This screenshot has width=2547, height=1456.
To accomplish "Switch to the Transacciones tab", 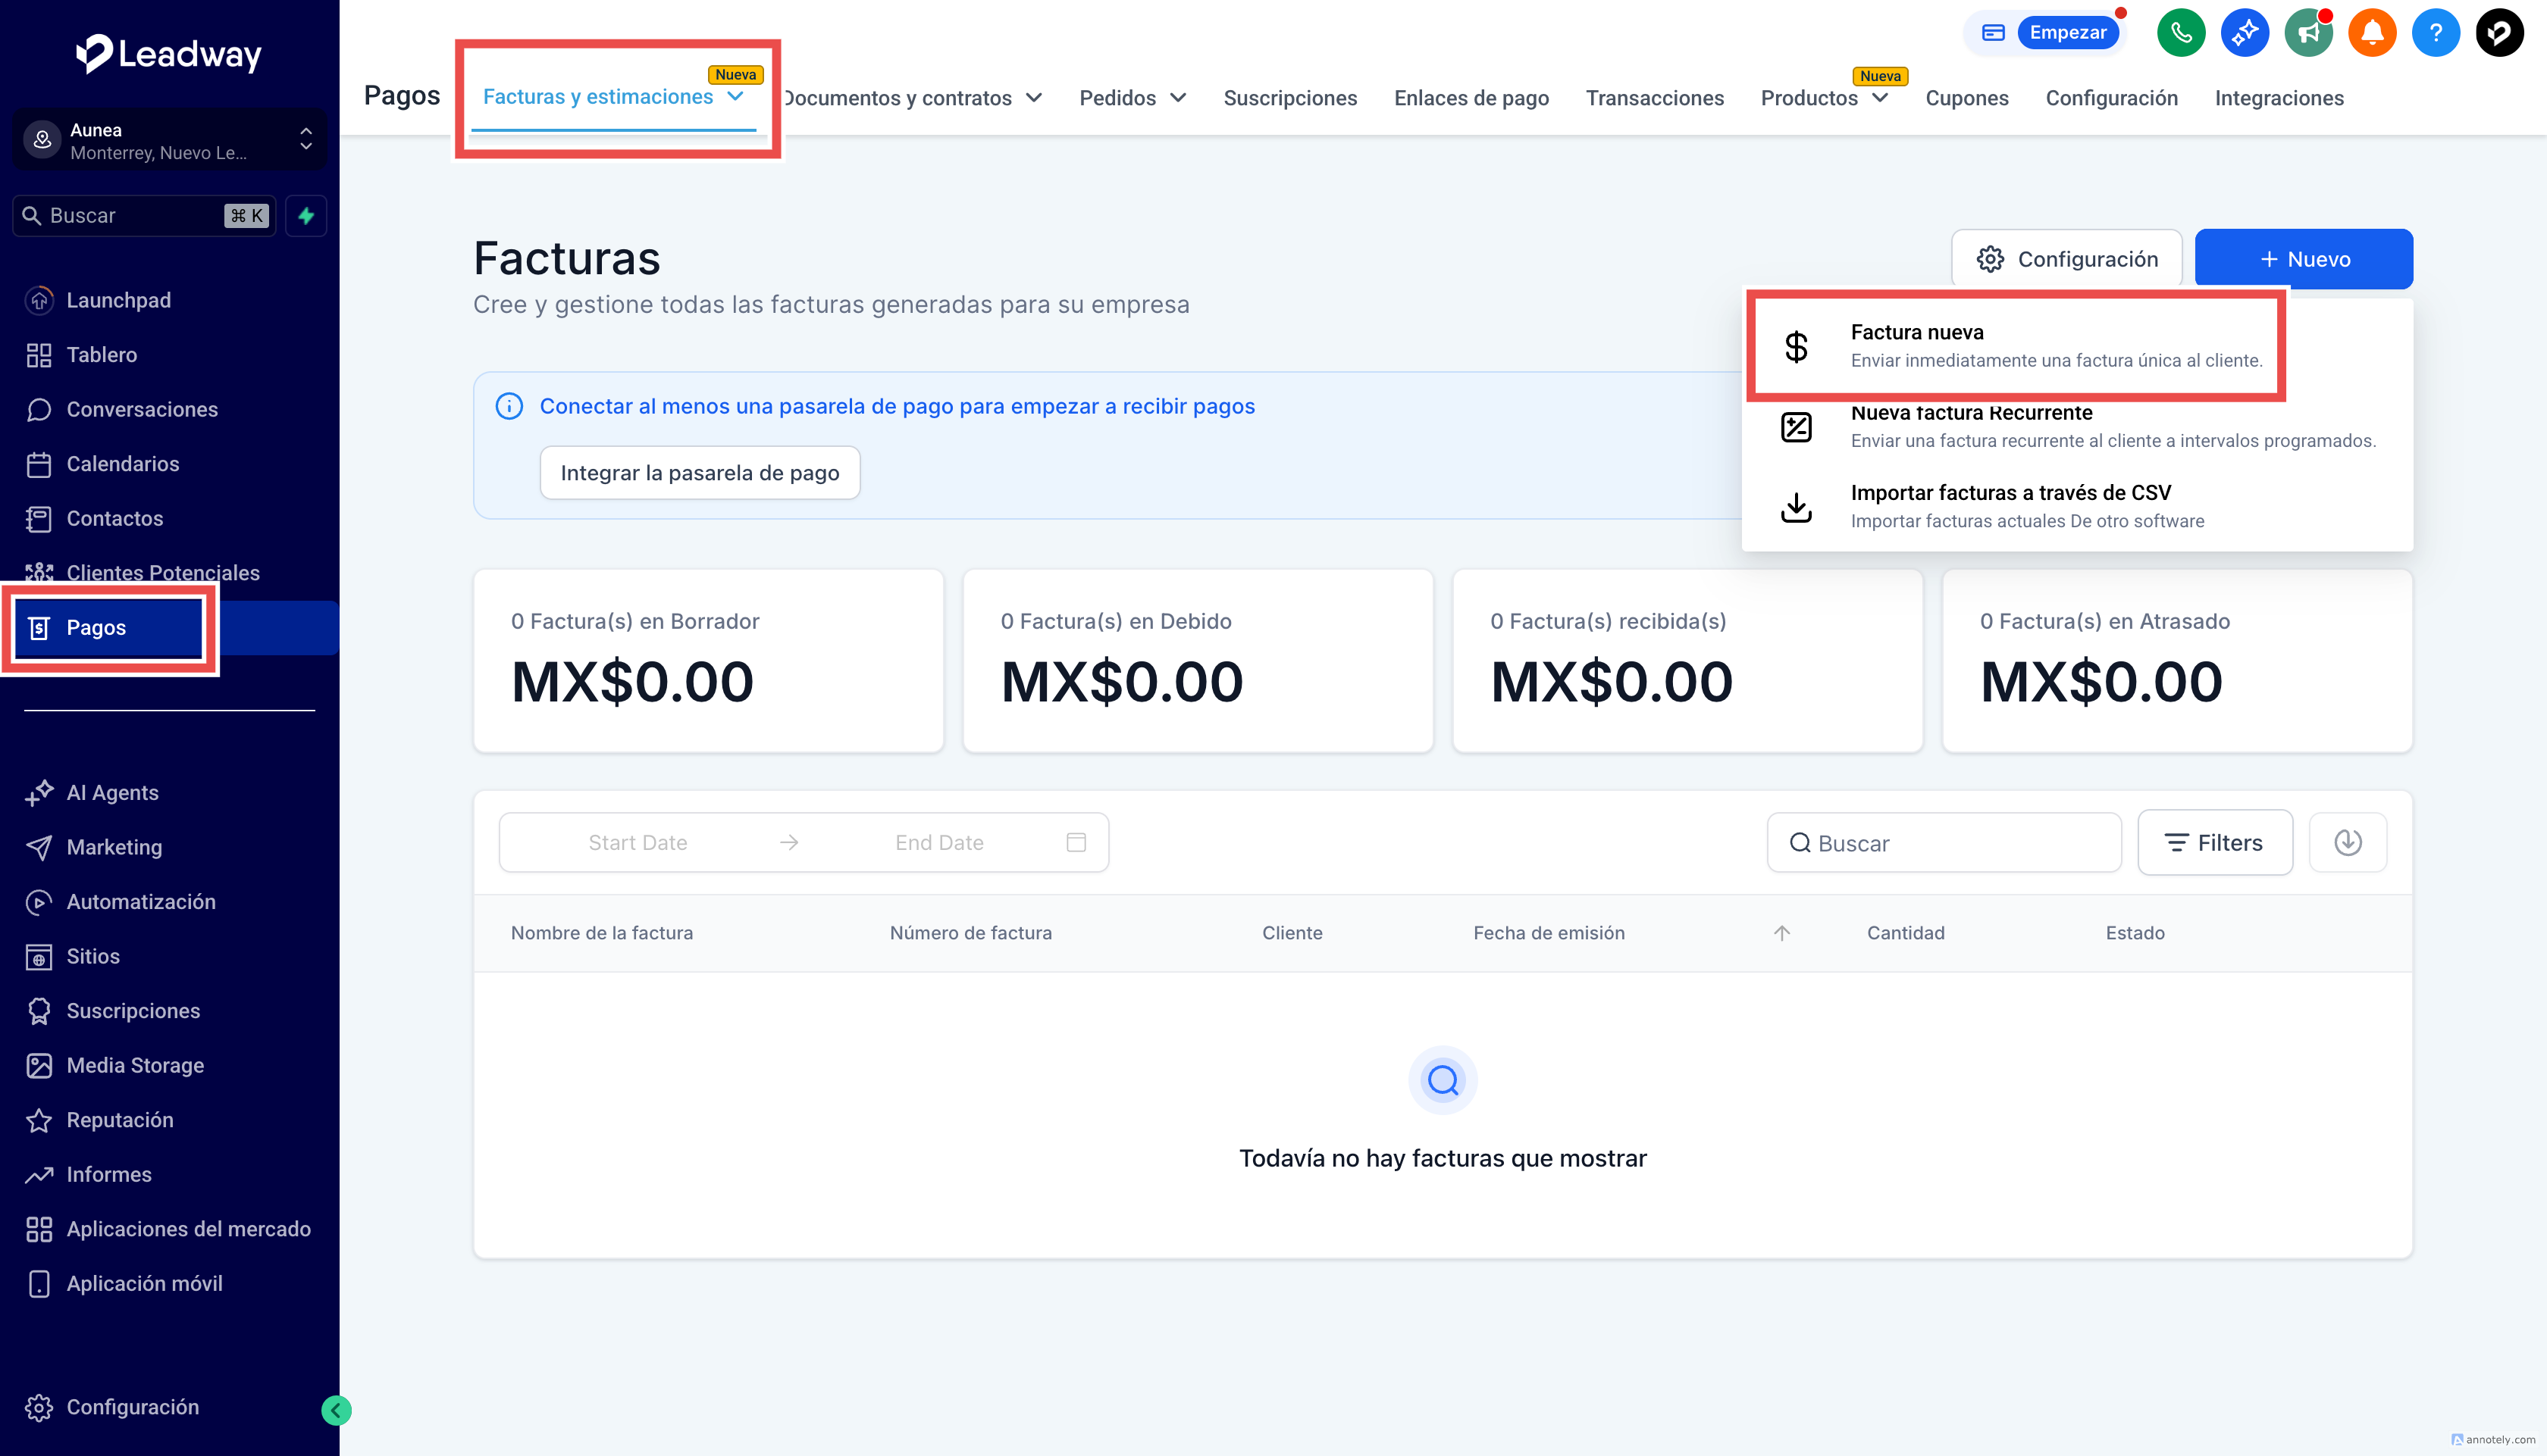I will point(1655,98).
